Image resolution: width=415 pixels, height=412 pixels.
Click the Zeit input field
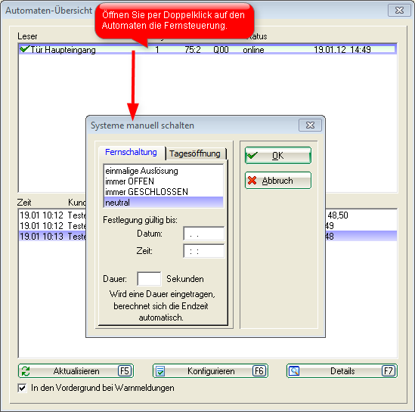coord(204,251)
